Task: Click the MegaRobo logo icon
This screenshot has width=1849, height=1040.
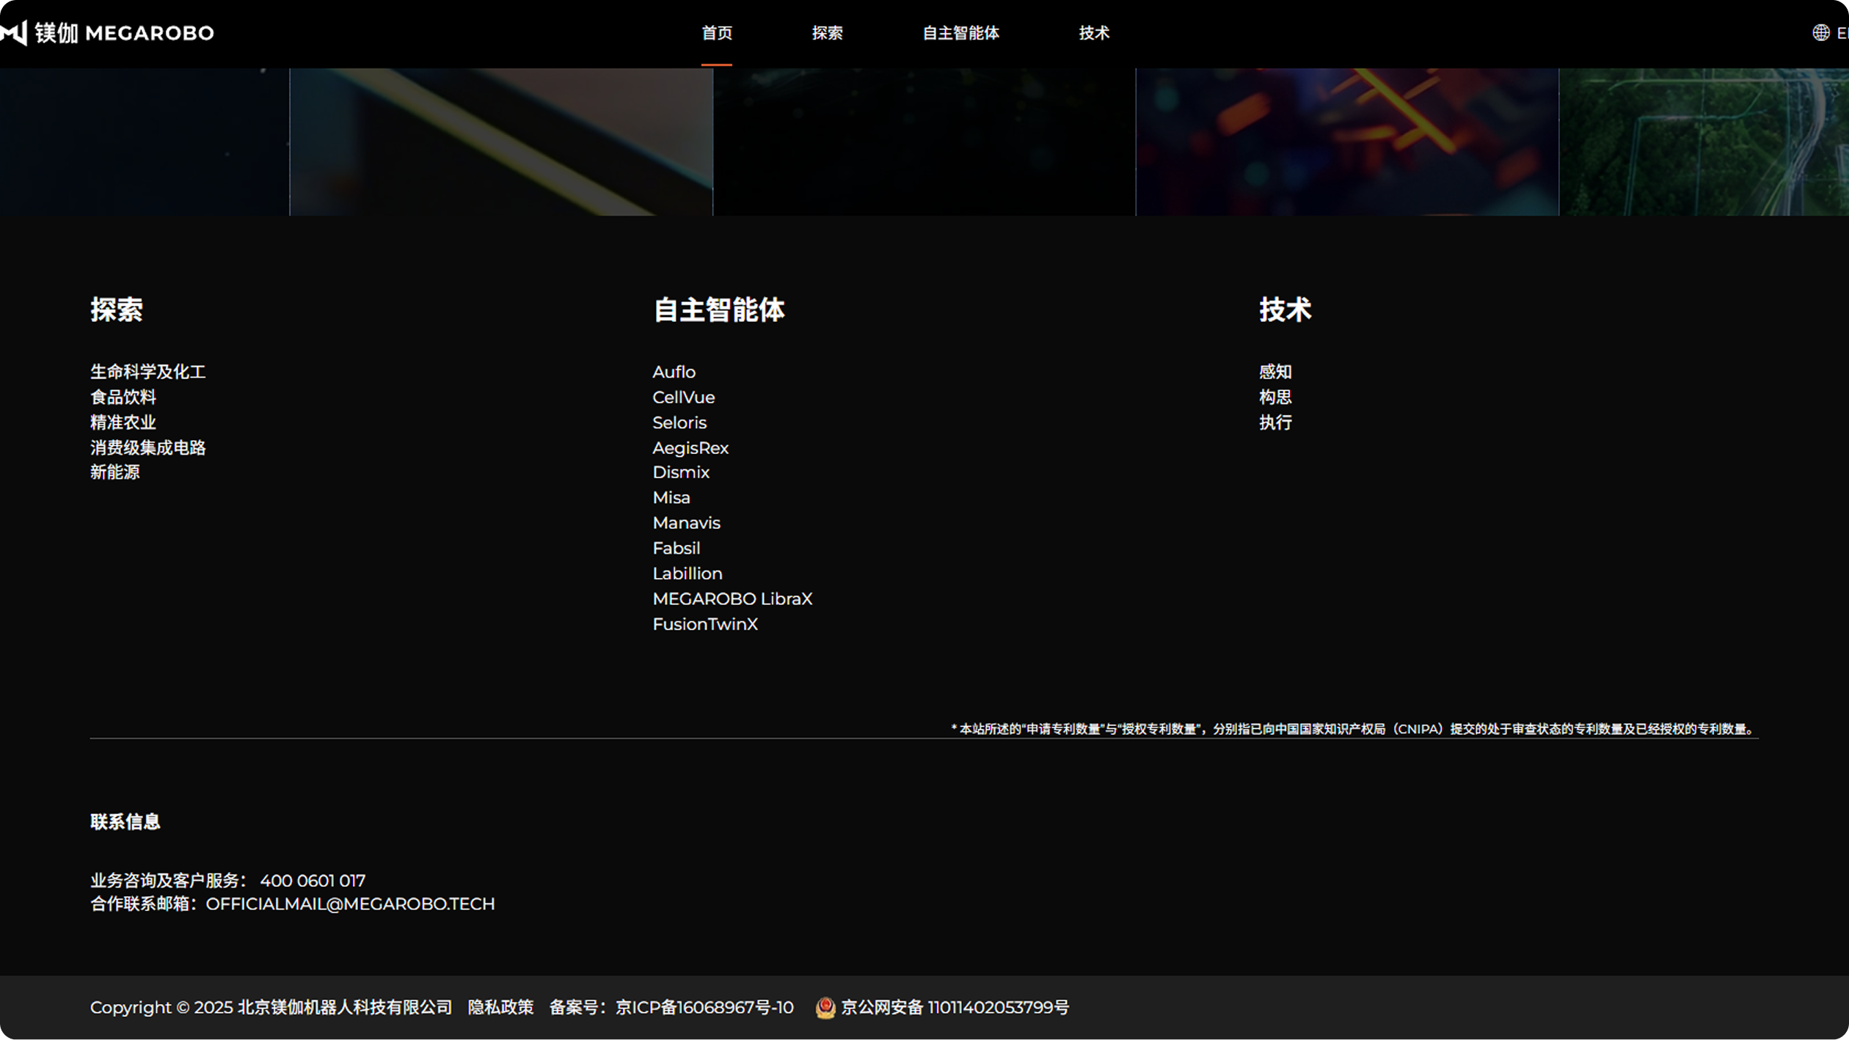Action: [15, 32]
